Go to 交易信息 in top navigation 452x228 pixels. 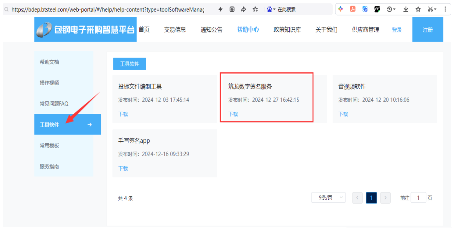click(175, 30)
